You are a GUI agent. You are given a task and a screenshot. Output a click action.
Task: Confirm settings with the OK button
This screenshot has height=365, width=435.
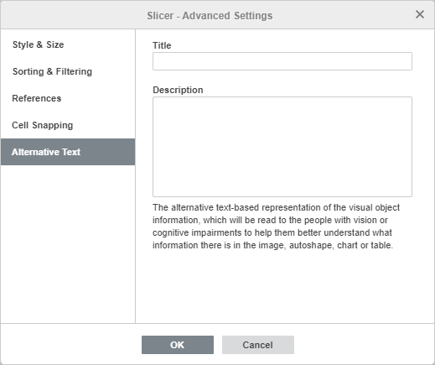[x=178, y=345]
